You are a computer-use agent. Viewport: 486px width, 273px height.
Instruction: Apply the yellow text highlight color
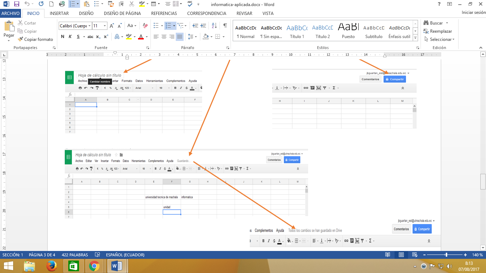tap(128, 37)
